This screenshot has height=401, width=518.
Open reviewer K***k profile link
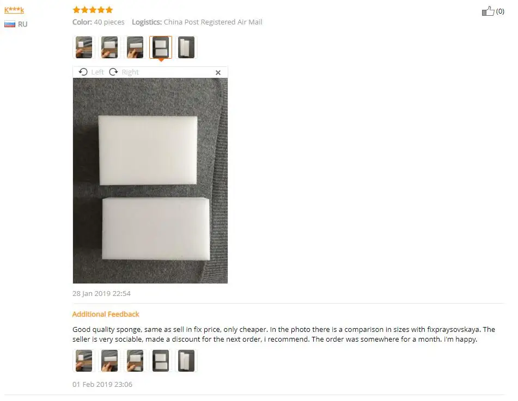(x=14, y=10)
